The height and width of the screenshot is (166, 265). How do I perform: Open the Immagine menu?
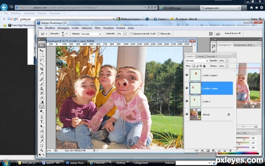click(63, 28)
